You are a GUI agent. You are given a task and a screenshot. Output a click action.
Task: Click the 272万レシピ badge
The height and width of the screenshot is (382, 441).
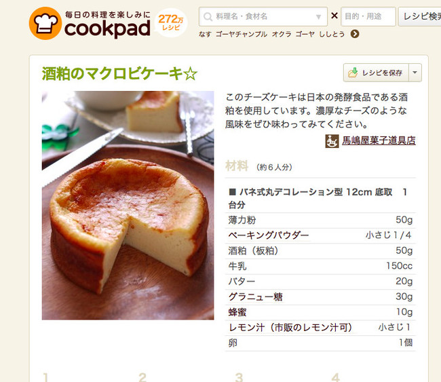click(x=171, y=23)
